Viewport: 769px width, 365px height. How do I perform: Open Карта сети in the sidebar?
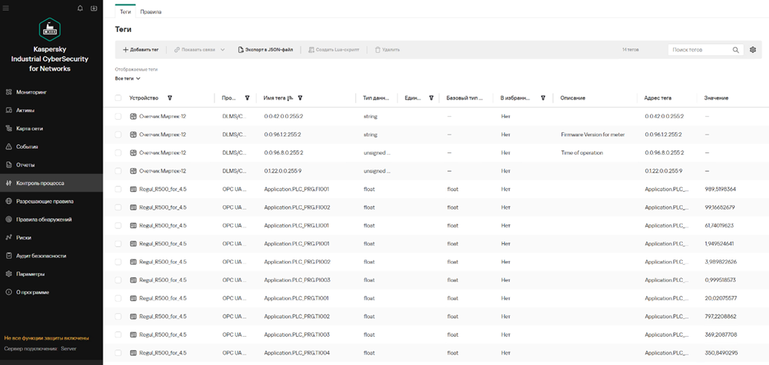30,129
